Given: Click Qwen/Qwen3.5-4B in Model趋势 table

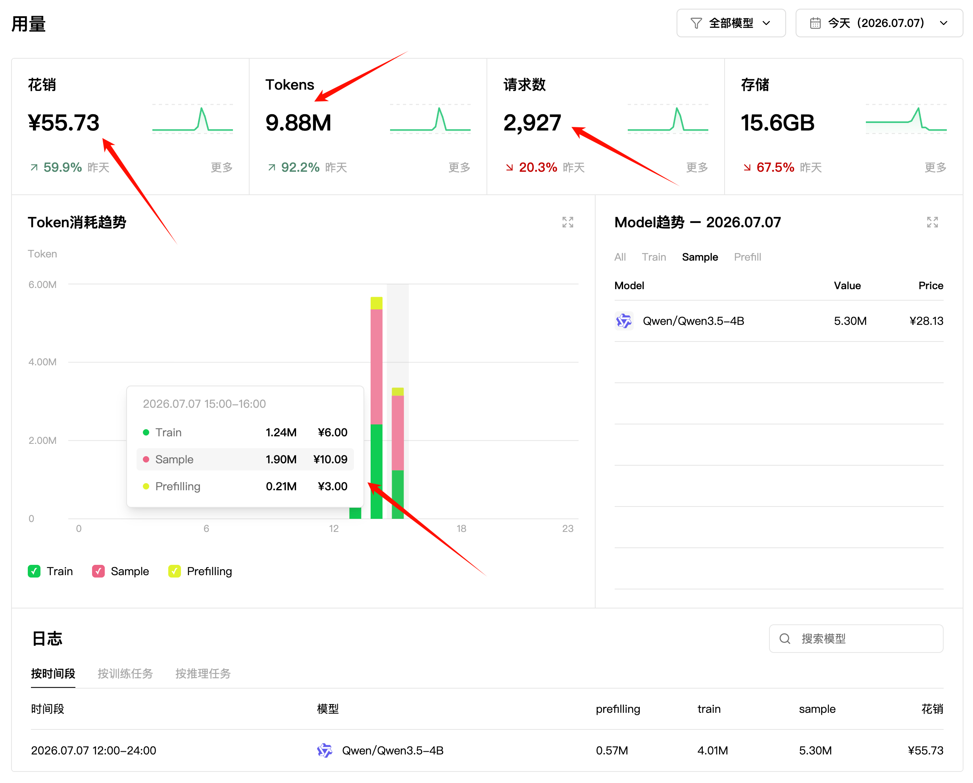Looking at the screenshot, I should (x=693, y=320).
